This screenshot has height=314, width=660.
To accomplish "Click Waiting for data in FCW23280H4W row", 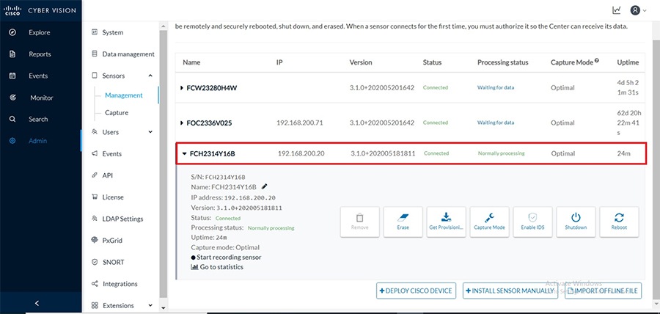I will tap(496, 87).
